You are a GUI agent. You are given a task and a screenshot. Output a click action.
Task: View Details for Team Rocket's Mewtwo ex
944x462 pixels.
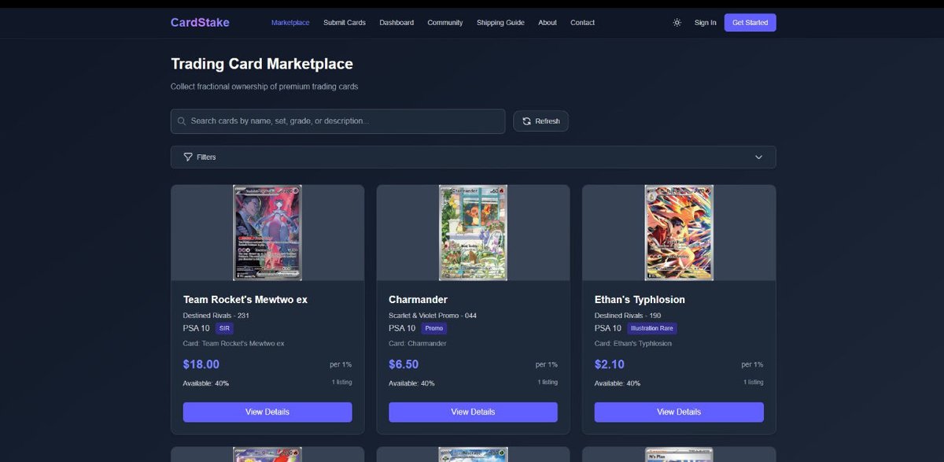tap(267, 411)
